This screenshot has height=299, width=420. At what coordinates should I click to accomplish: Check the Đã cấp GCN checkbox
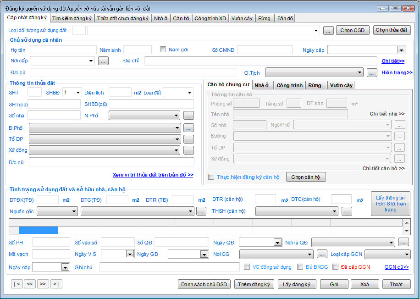(x=336, y=267)
